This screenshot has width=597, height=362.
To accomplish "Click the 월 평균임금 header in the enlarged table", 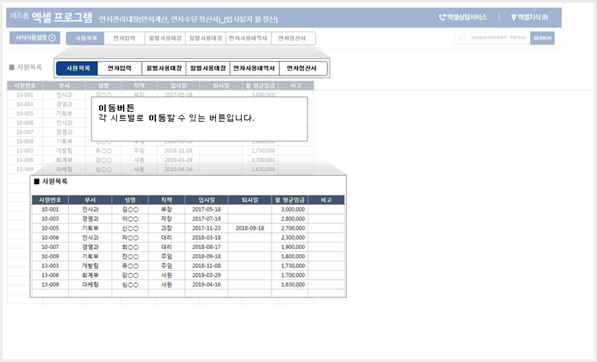I will (289, 200).
